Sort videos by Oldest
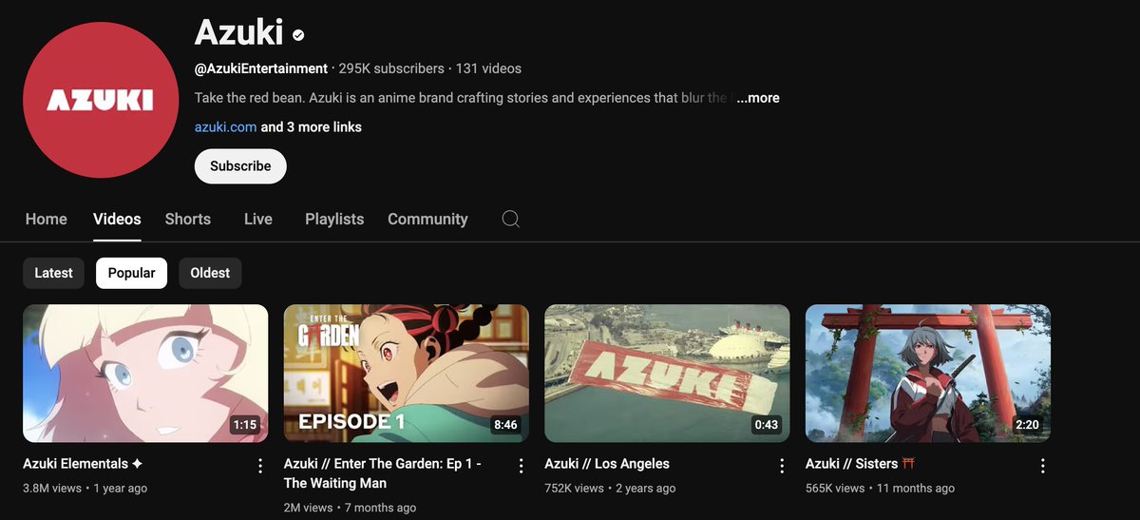 click(x=210, y=273)
